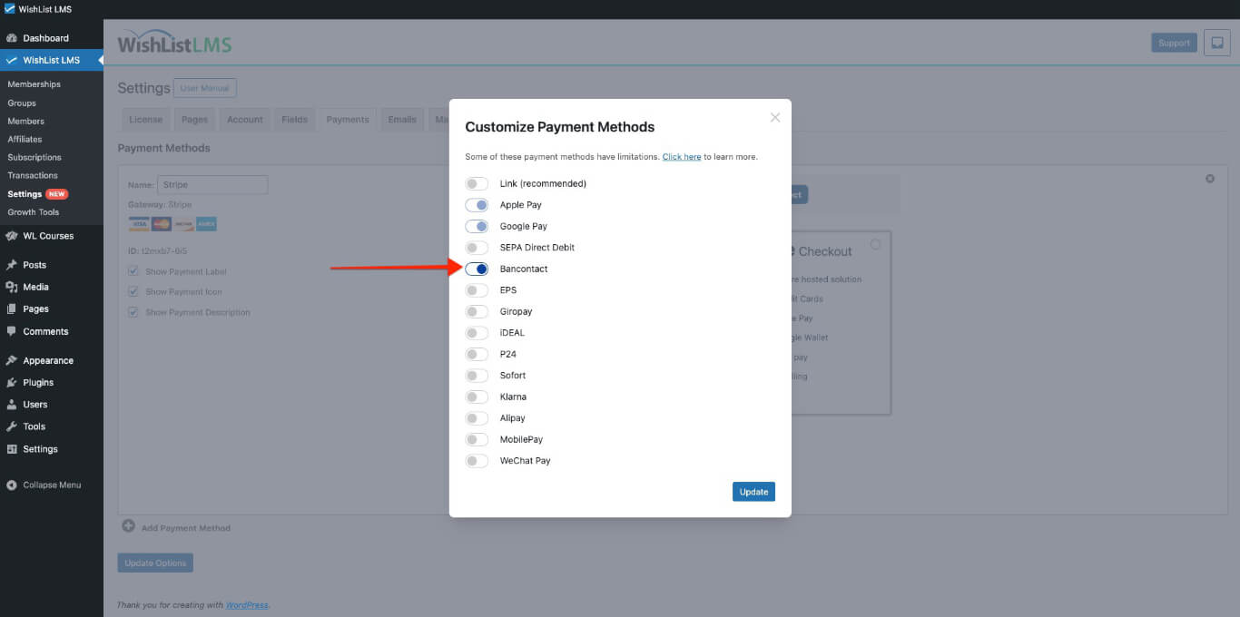Screen dimensions: 1240x617
Task: Collapse the WordPress admin menu
Action: [x=13, y=485]
